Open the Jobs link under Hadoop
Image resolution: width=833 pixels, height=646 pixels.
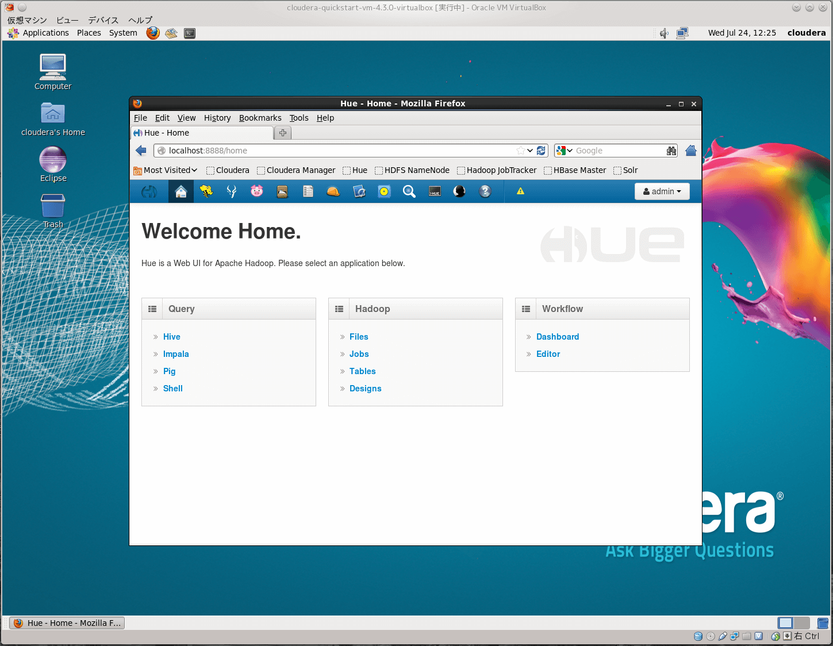(359, 354)
